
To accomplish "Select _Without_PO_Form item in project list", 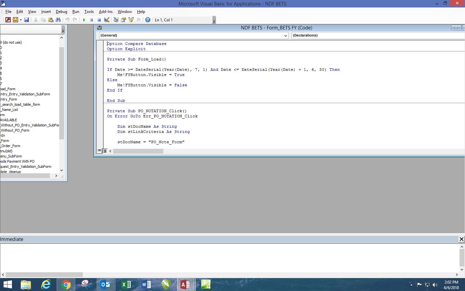I will (x=15, y=130).
